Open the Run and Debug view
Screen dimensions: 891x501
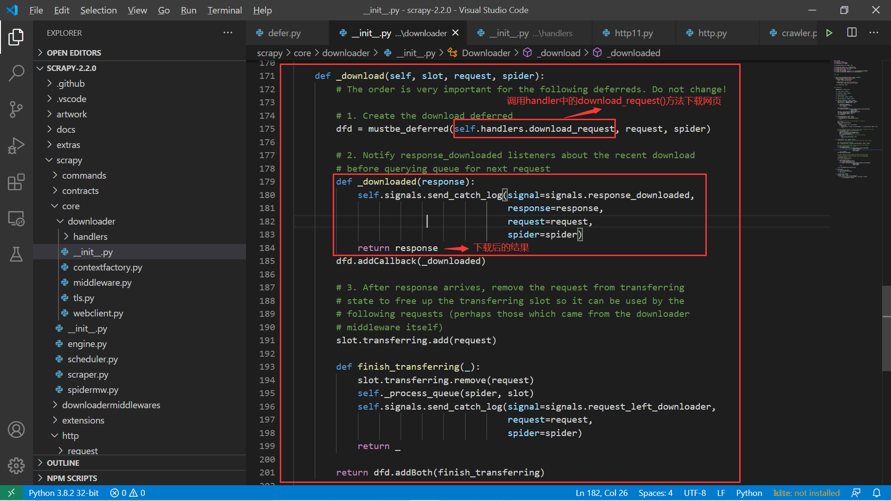coord(16,146)
